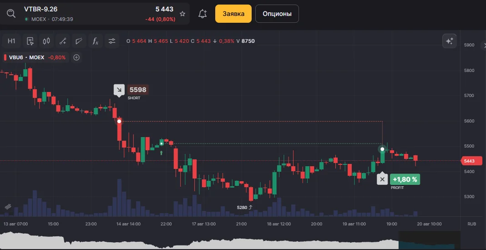
Task: Click the VTBR-9.26 ticker name
Action: pyautogui.click(x=40, y=9)
